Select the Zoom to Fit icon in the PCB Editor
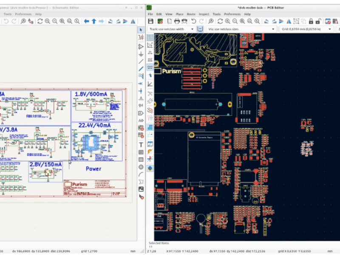This screenshot has width=340, height=255. pyautogui.click(x=241, y=21)
